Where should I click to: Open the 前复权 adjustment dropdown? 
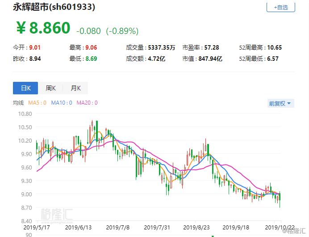pyautogui.click(x=280, y=103)
